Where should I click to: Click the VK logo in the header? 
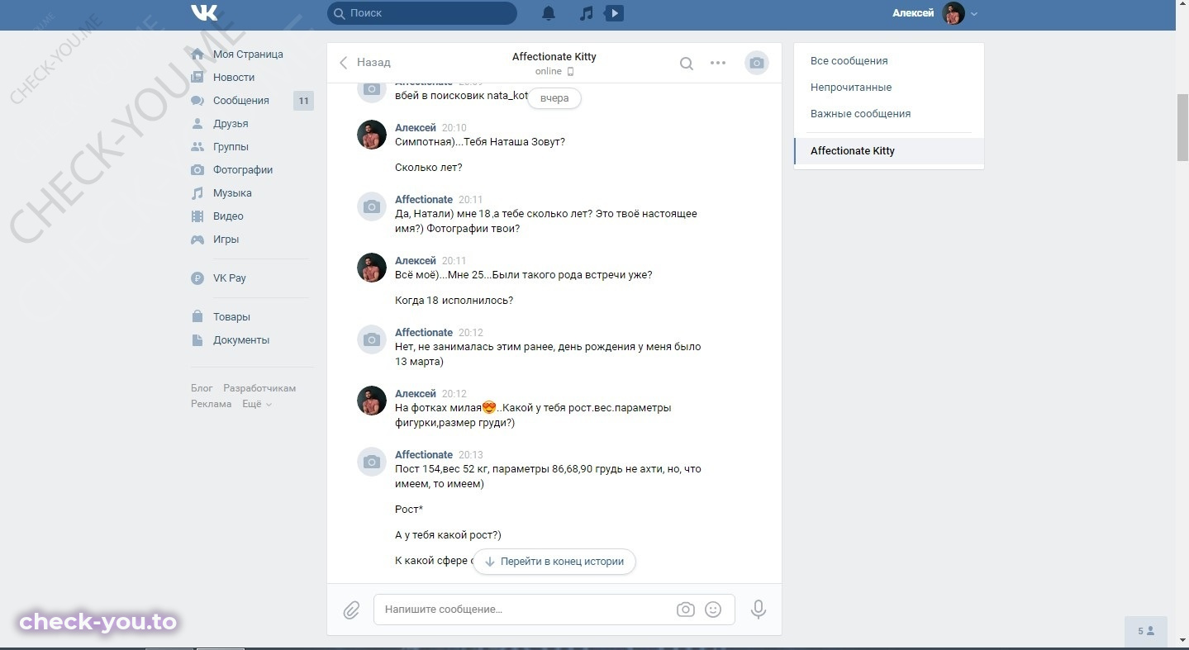(204, 13)
